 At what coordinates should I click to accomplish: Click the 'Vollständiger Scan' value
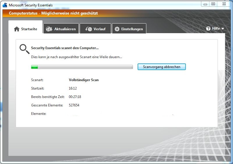pyautogui.click(x=84, y=80)
